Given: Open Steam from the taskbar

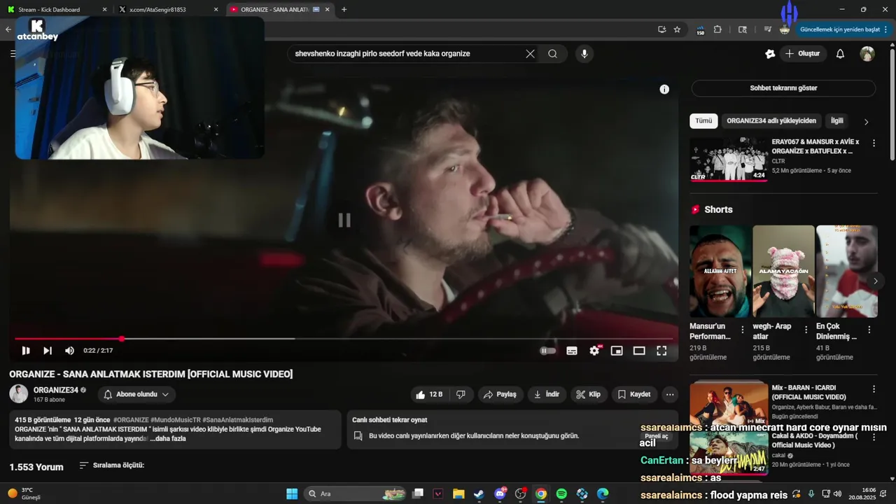Looking at the screenshot, I should (479, 493).
